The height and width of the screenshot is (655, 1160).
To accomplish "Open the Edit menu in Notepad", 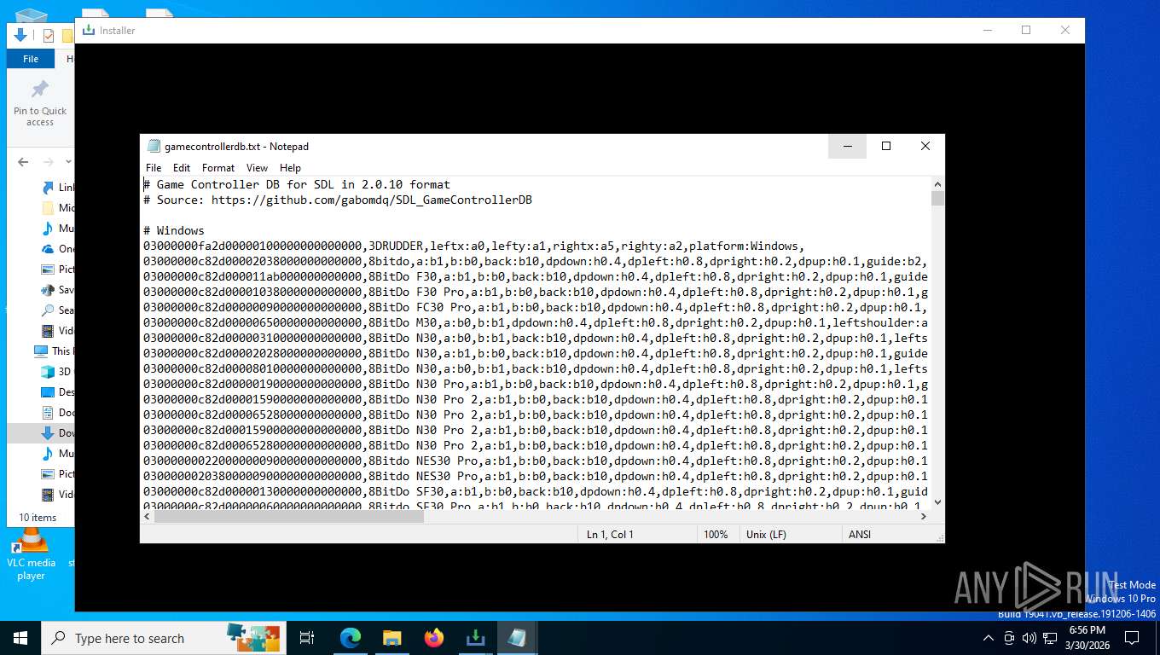I will 182,168.
